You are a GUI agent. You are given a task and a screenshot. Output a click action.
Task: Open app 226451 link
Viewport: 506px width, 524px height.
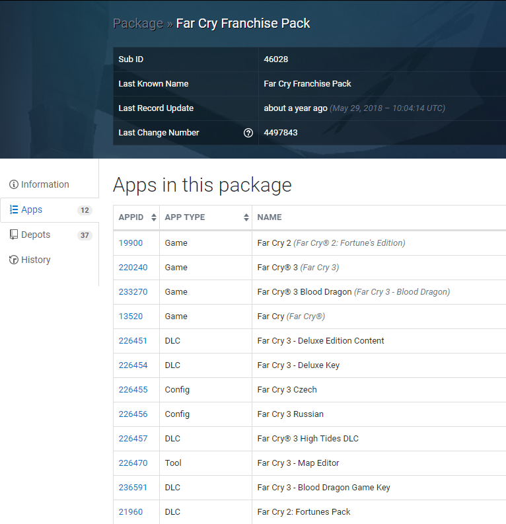coord(133,340)
